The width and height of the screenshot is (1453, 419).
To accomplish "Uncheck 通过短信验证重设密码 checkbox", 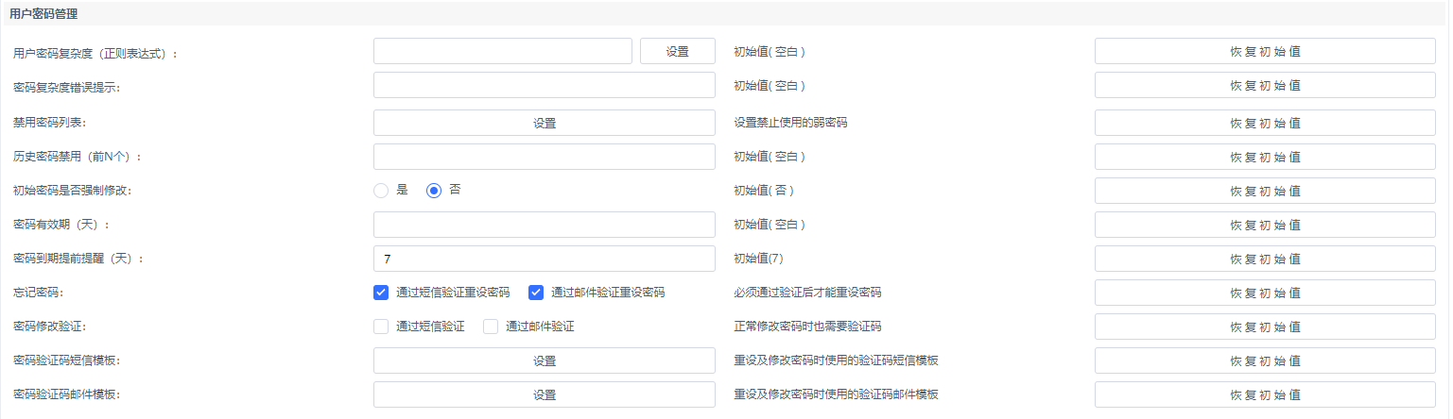I will 382,293.
